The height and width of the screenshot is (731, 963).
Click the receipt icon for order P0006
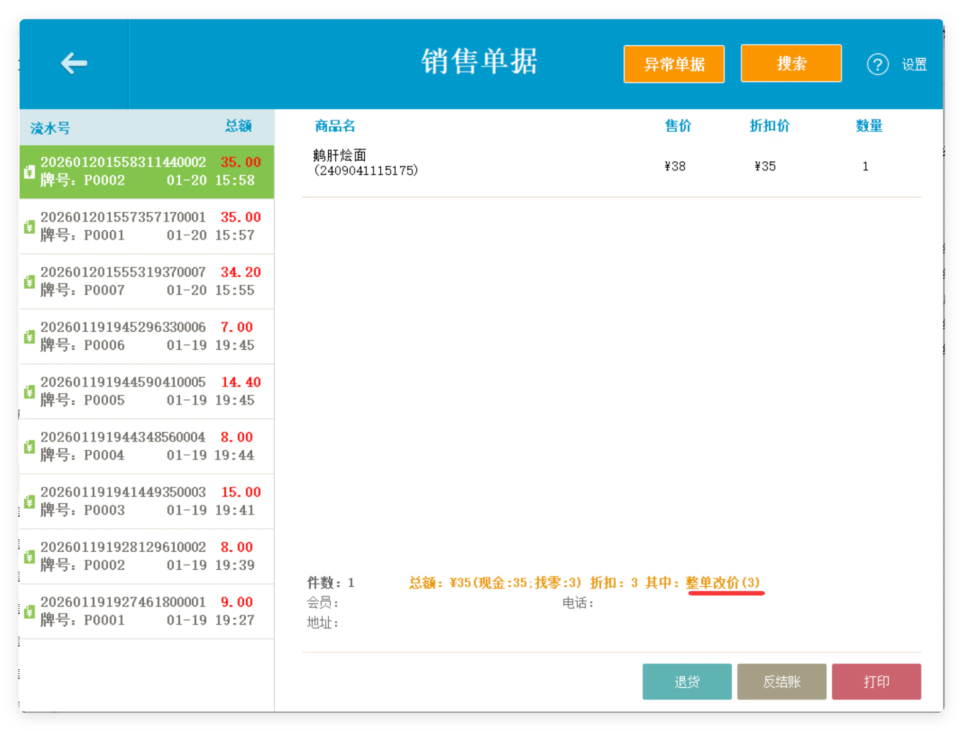click(29, 337)
